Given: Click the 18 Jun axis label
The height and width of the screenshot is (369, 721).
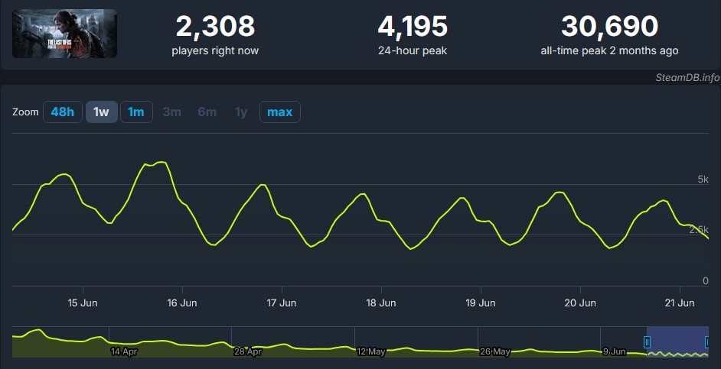Looking at the screenshot, I should coord(381,303).
